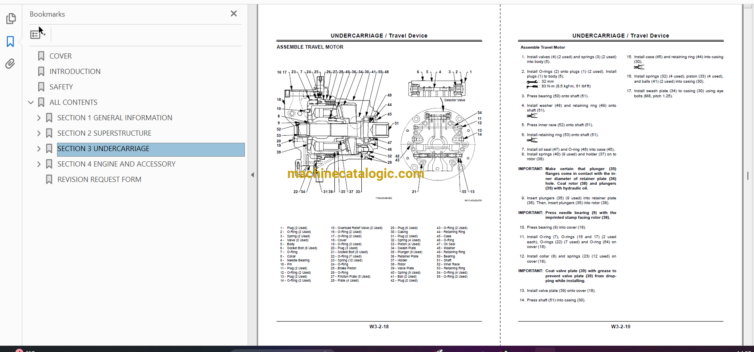Image resolution: width=754 pixels, height=352 pixels.
Task: Click the ALL CONTENTS bookmark icon
Action: tap(41, 102)
